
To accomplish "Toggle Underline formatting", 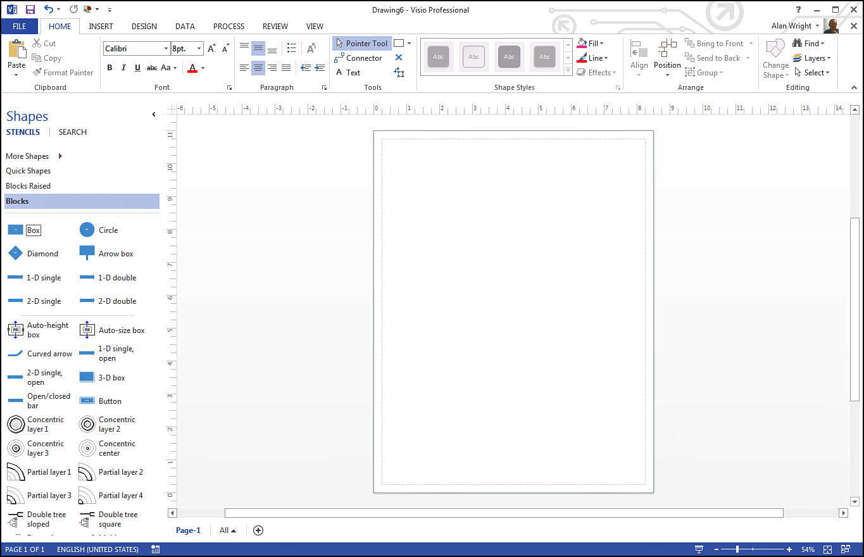I will [137, 68].
